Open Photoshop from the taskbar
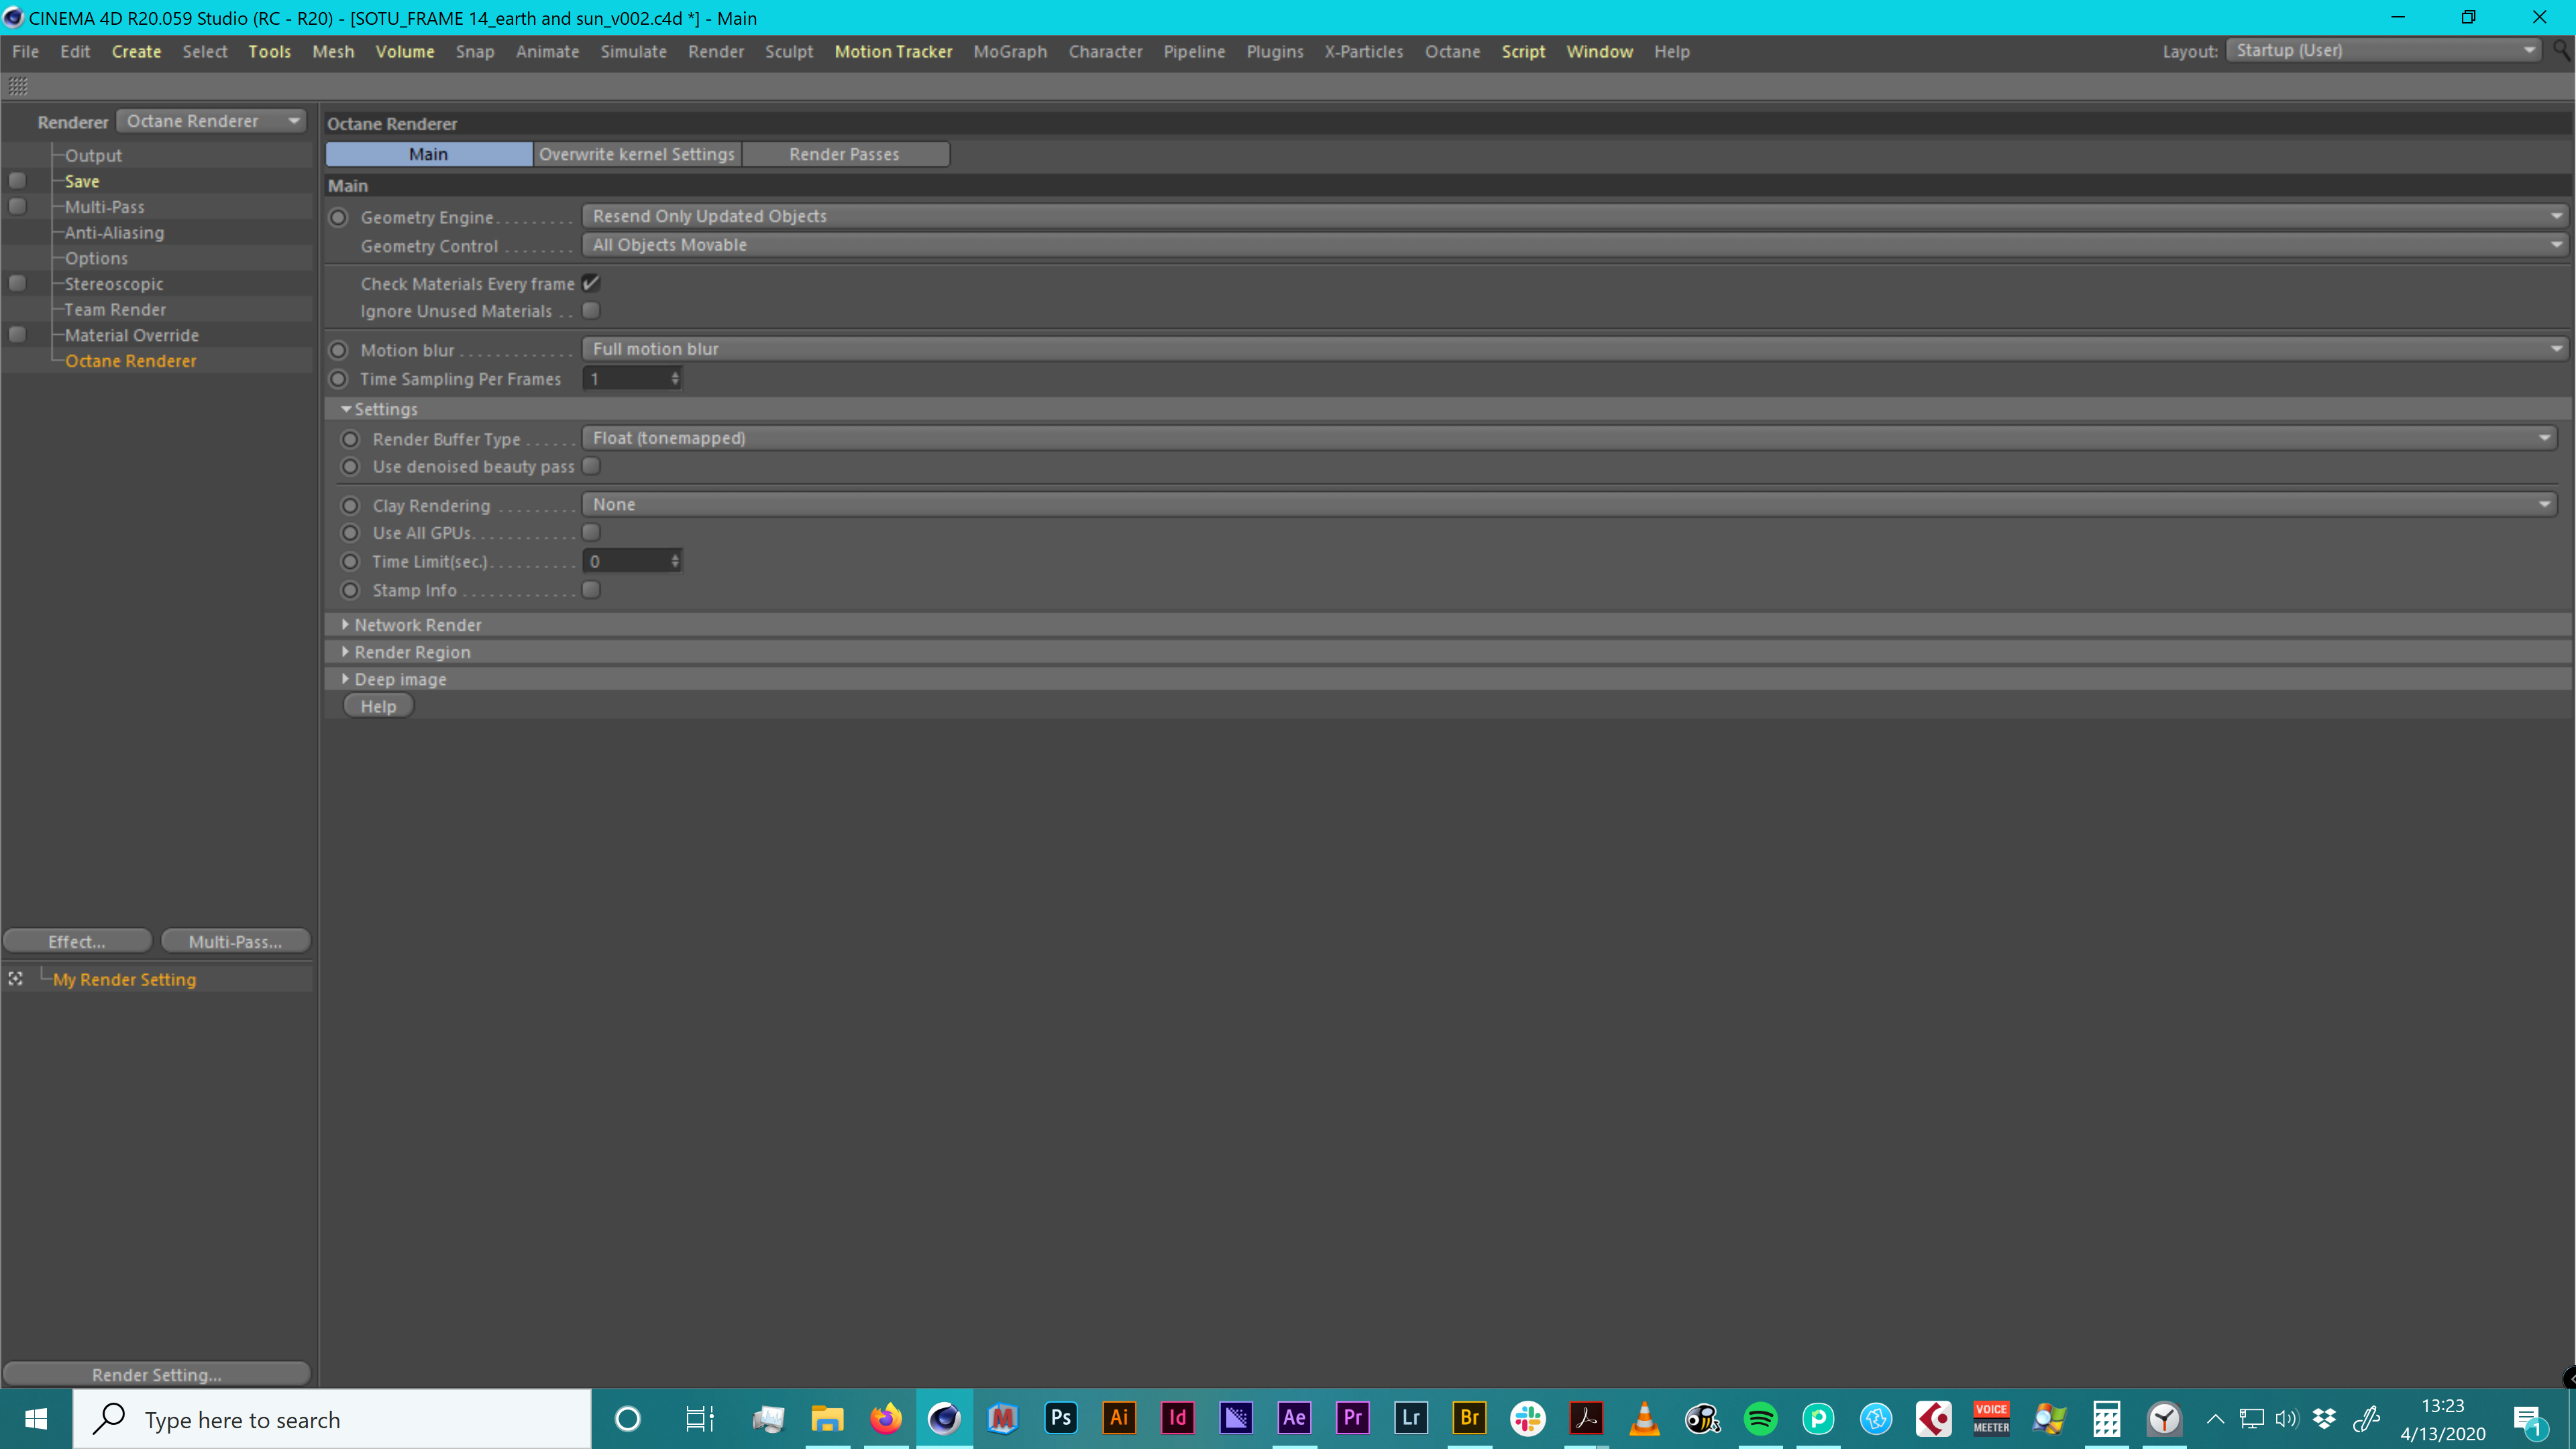 click(x=1060, y=1418)
